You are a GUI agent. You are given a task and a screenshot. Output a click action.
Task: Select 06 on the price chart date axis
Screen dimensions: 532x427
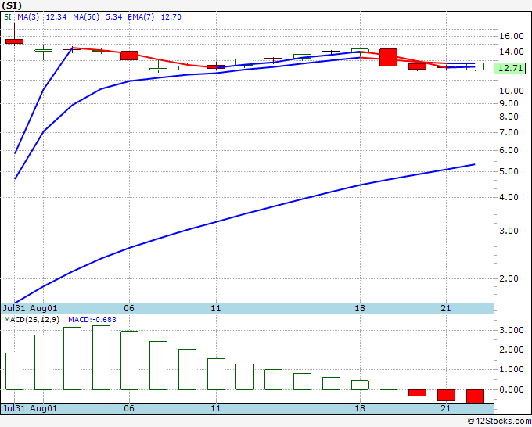(x=129, y=308)
